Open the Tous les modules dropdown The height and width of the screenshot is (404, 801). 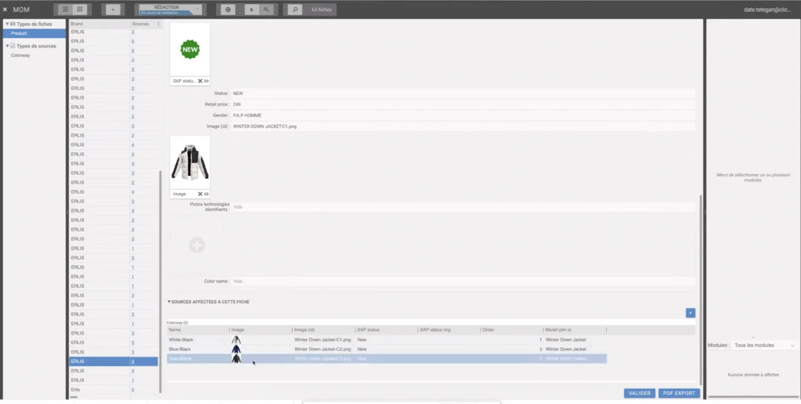764,345
